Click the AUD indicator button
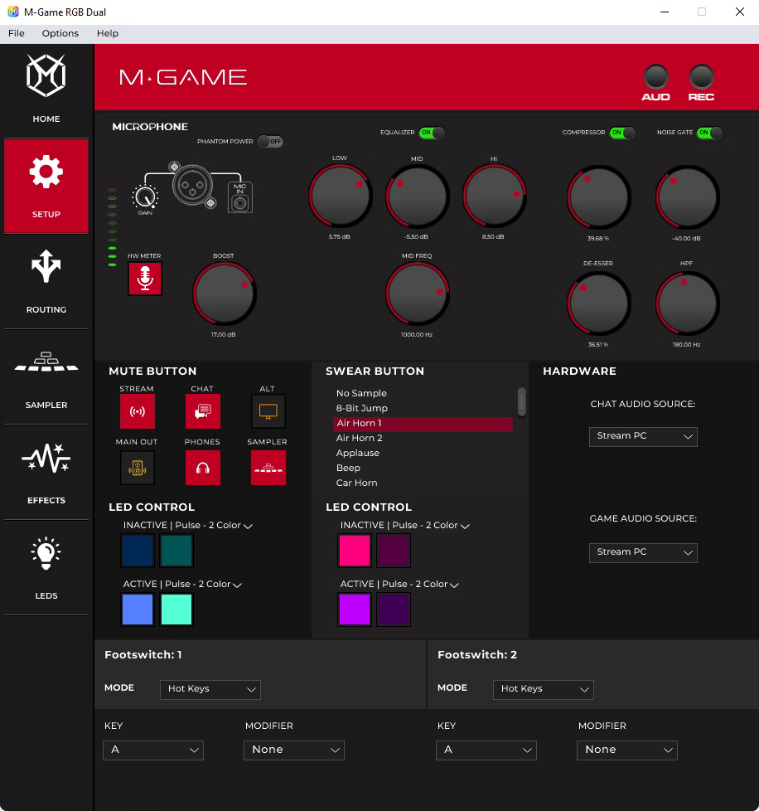This screenshot has width=759, height=811. (655, 77)
